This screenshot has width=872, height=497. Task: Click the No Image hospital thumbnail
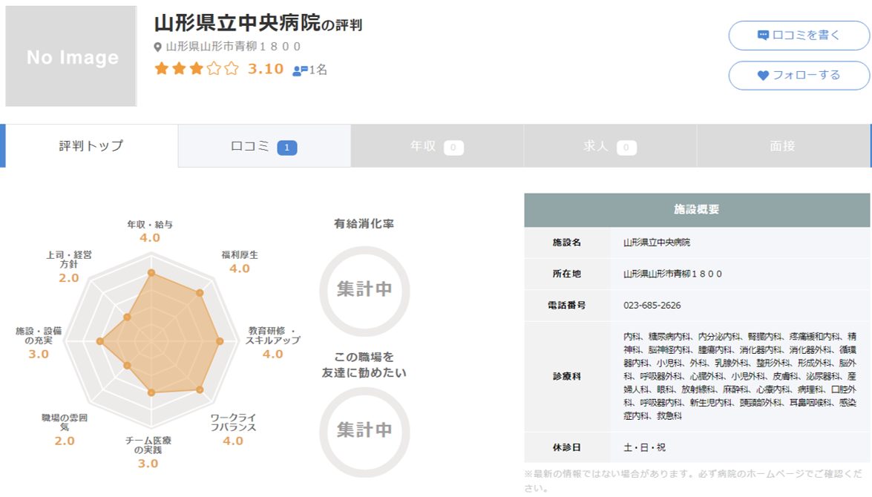71,56
